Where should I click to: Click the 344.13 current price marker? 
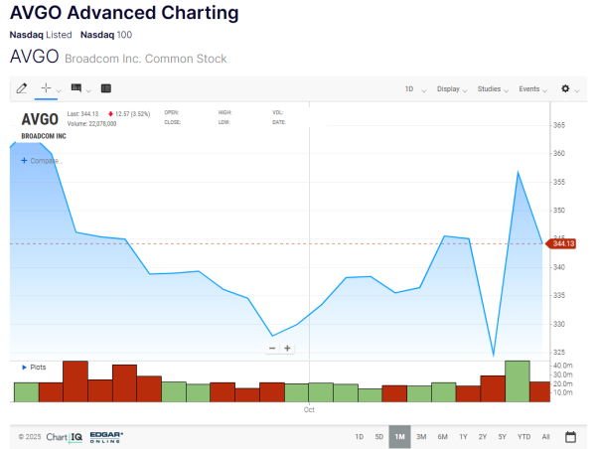(x=563, y=243)
